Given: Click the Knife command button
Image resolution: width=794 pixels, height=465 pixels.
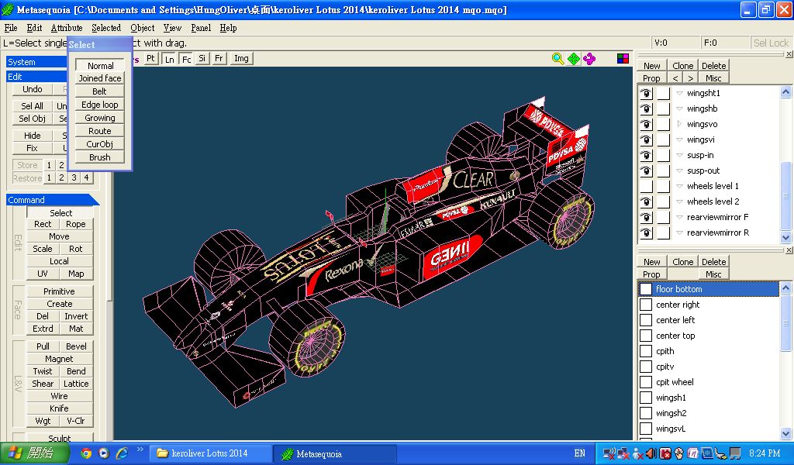Looking at the screenshot, I should click(x=60, y=408).
